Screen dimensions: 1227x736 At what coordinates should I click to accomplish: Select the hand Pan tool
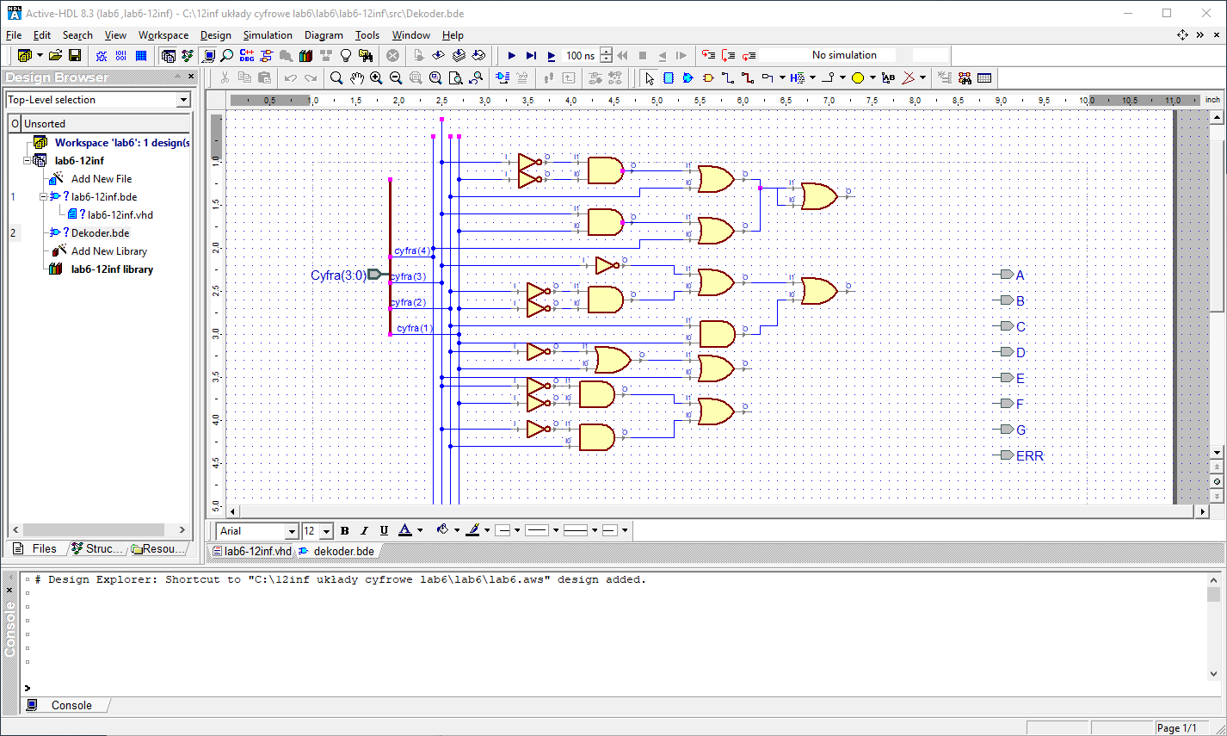pyautogui.click(x=356, y=78)
